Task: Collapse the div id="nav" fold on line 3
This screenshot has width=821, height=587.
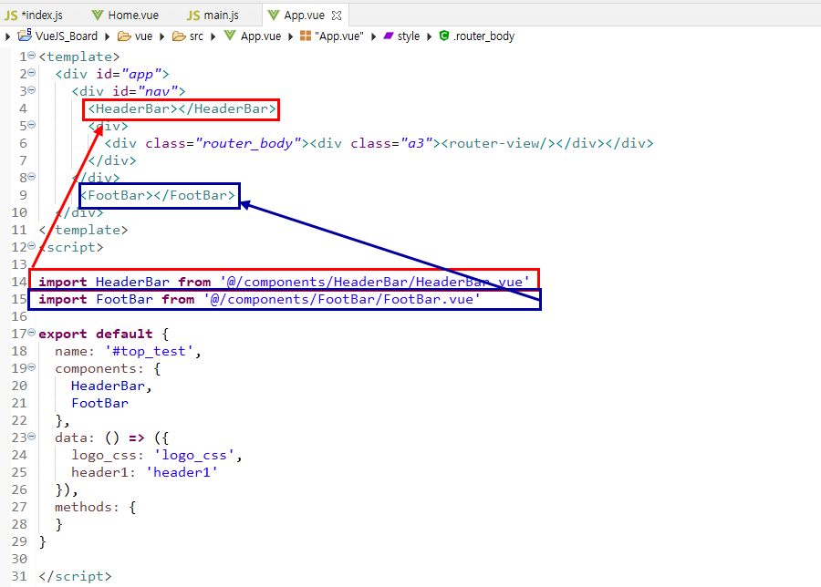Action: pos(31,90)
